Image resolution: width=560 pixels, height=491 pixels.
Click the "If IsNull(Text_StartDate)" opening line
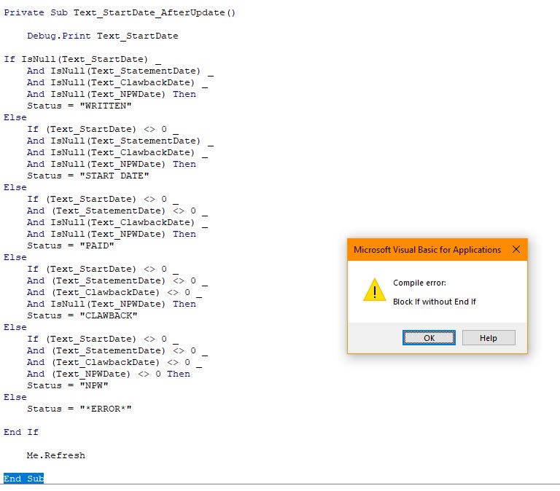pos(82,59)
